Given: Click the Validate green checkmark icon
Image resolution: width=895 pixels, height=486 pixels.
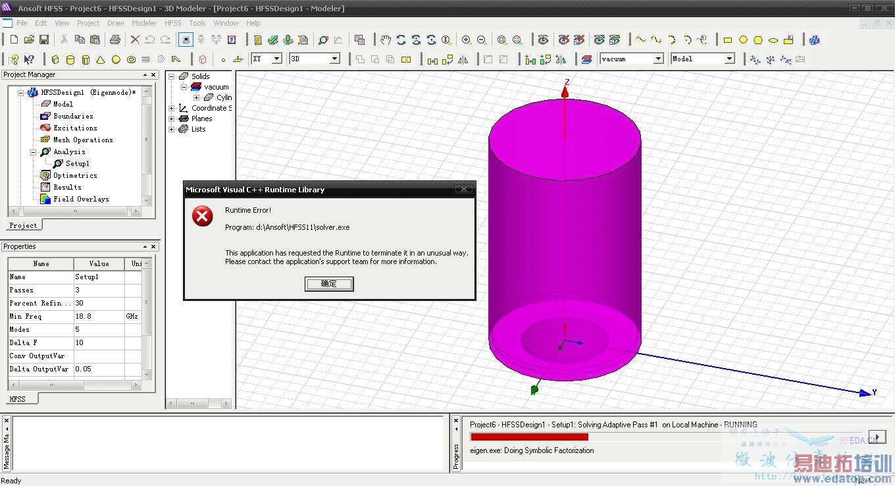Looking at the screenshot, I should (x=272, y=40).
